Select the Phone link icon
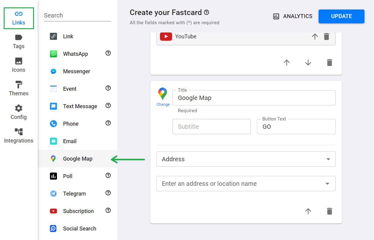The image size is (374, 240). [x=54, y=124]
